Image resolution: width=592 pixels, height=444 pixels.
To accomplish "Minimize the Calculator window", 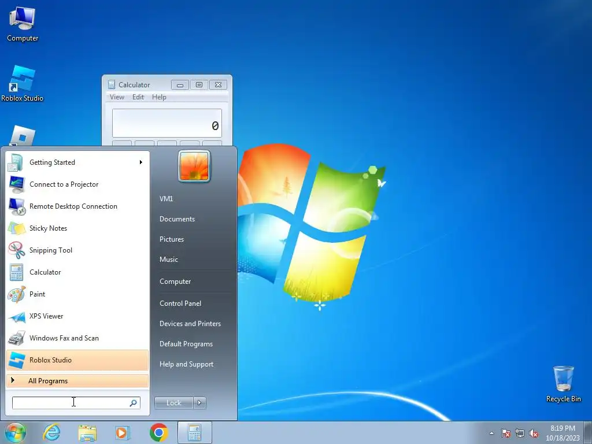I will coord(180,85).
